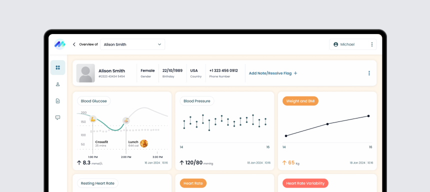Select the orange Heart Rate tag
430x192 pixels.
tap(193, 183)
